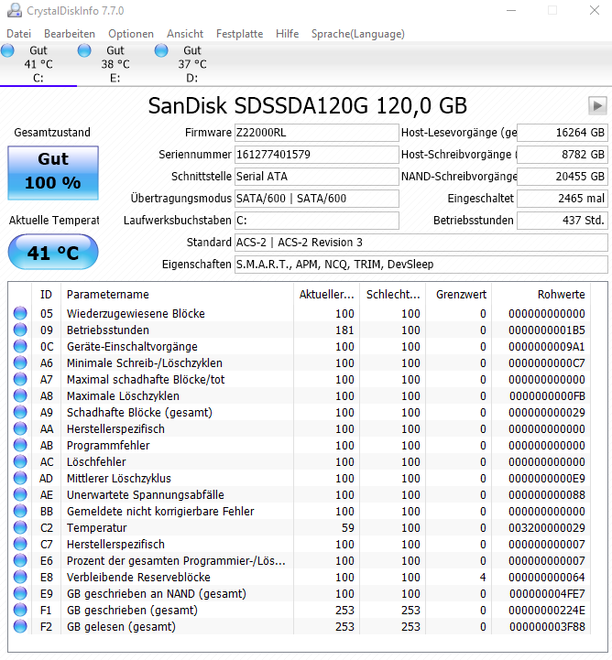Click the CrystalDiskInfo app icon in title bar
612x660 pixels.
click(x=15, y=10)
